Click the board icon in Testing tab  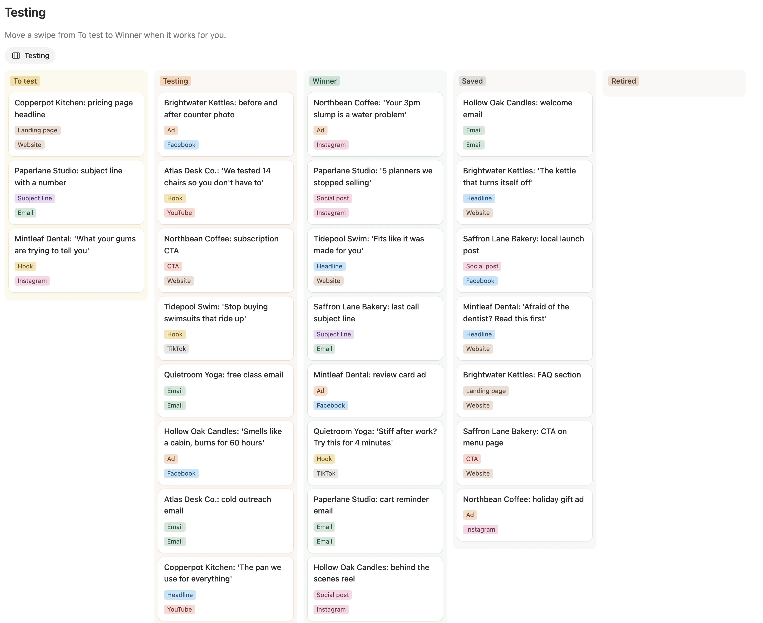(16, 56)
